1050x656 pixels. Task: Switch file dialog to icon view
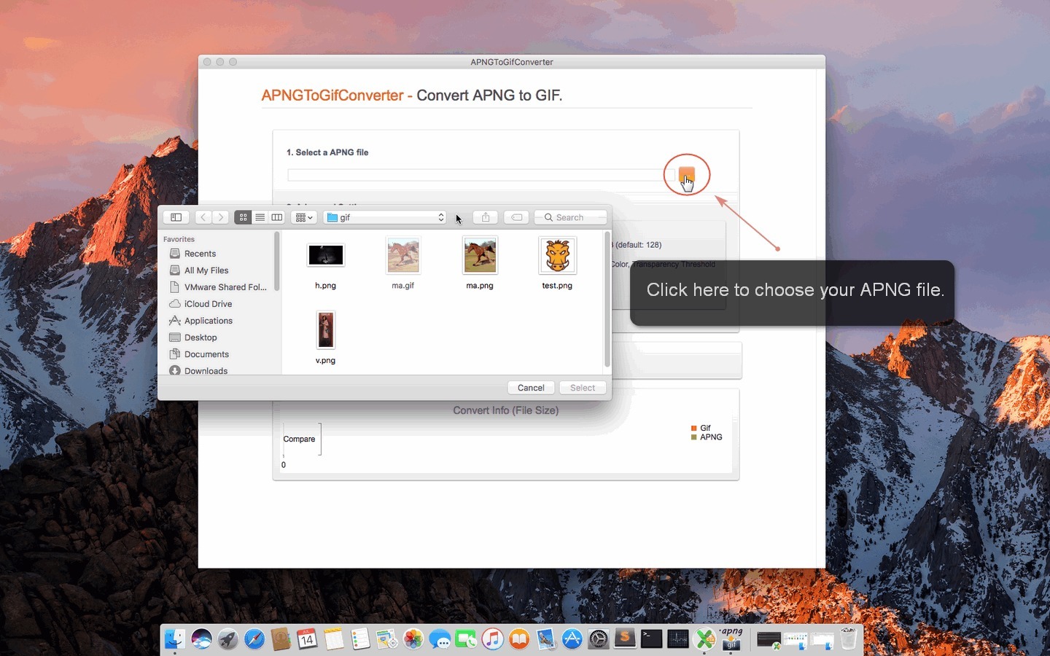click(243, 217)
